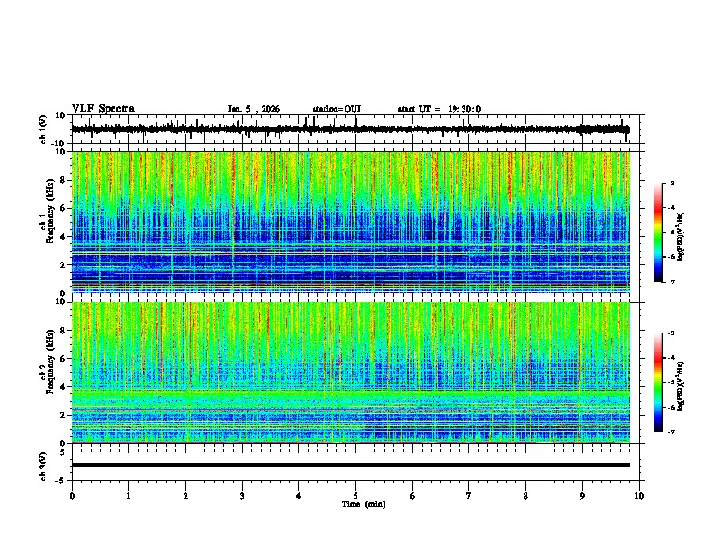Screen dimensions: 720x556
Task: Click the time axis tick label "0"
Action: (72, 496)
